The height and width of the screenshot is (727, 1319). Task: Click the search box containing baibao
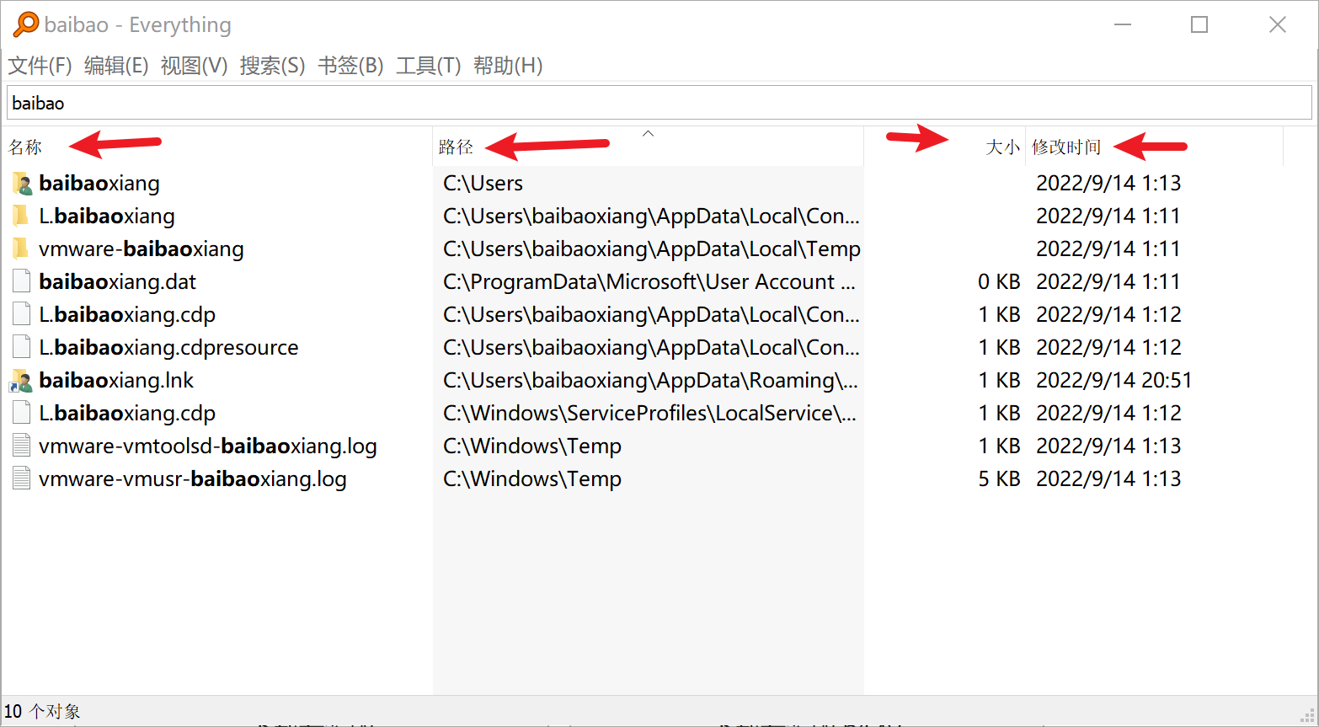[x=659, y=103]
